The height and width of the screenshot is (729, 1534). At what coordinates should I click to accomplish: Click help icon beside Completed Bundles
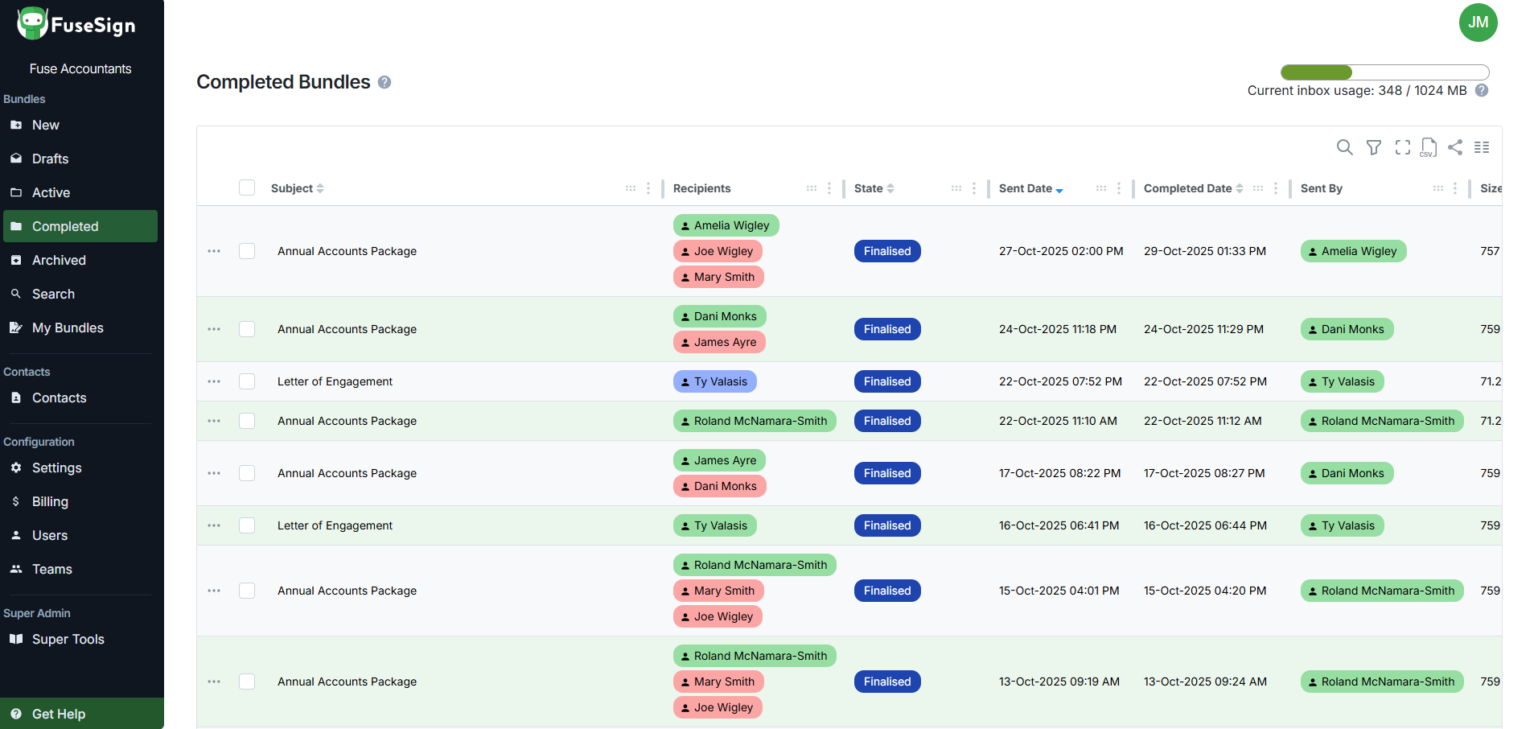click(385, 82)
